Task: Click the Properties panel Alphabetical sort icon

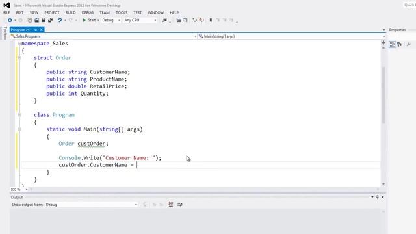Action: 400,45
